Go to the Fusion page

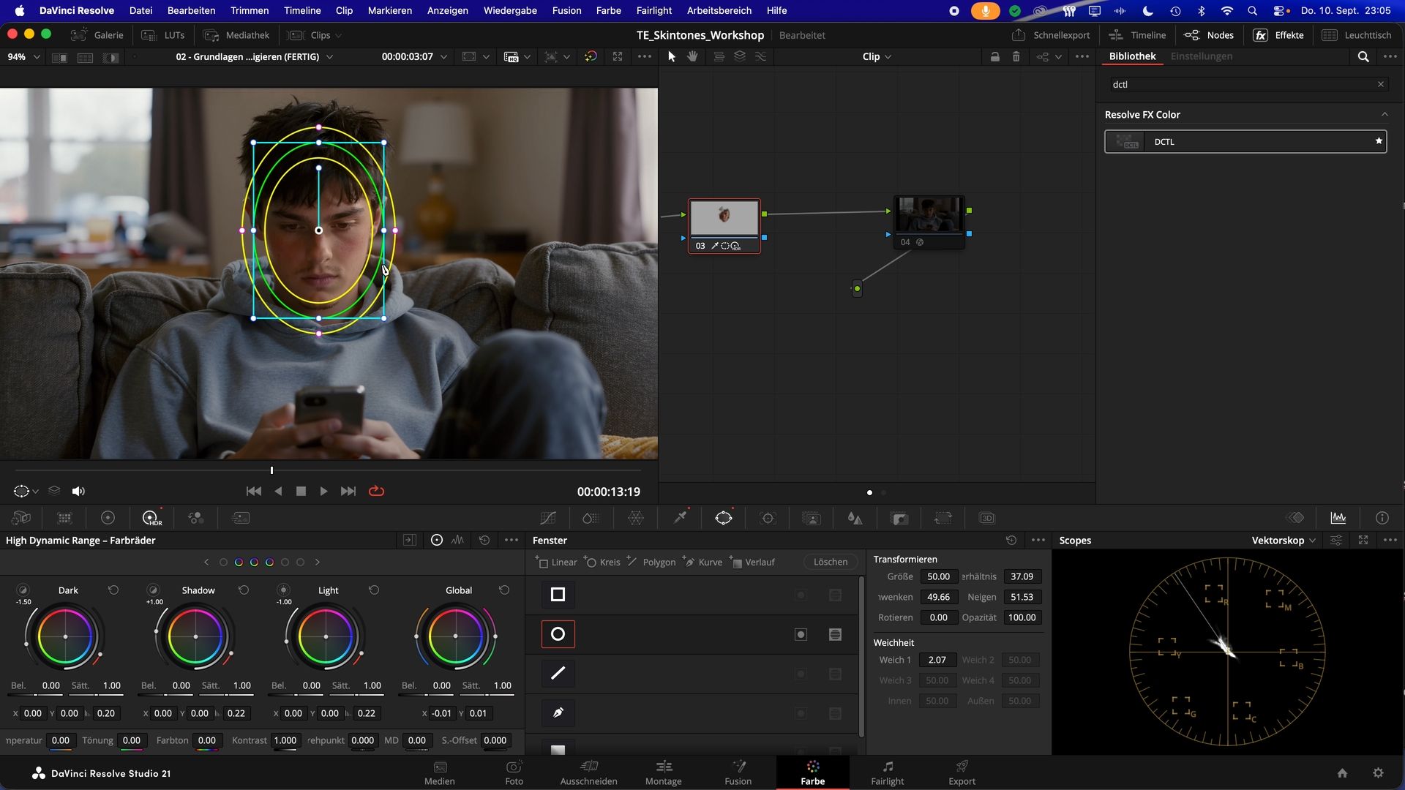point(738,772)
